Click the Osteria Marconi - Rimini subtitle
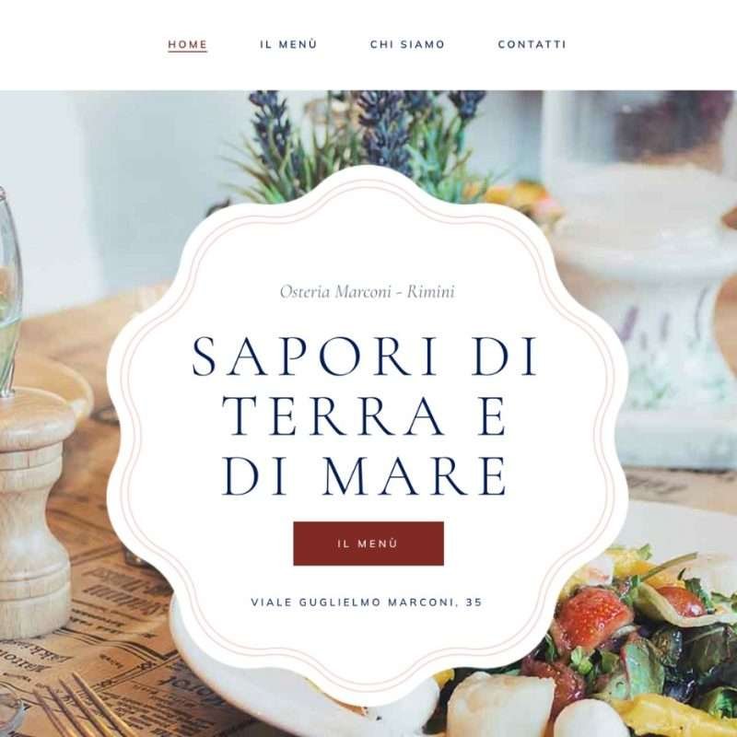 click(x=368, y=292)
